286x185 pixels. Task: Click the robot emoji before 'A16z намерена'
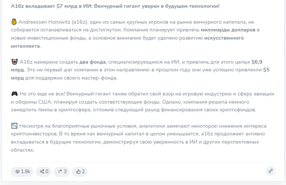14,62
